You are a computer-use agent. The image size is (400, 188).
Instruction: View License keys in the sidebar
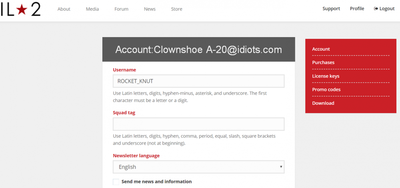pyautogui.click(x=326, y=76)
